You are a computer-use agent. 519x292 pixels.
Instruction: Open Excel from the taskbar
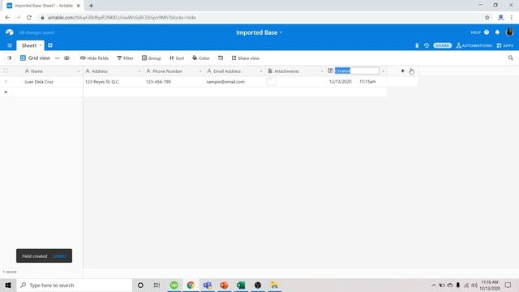coord(241,285)
